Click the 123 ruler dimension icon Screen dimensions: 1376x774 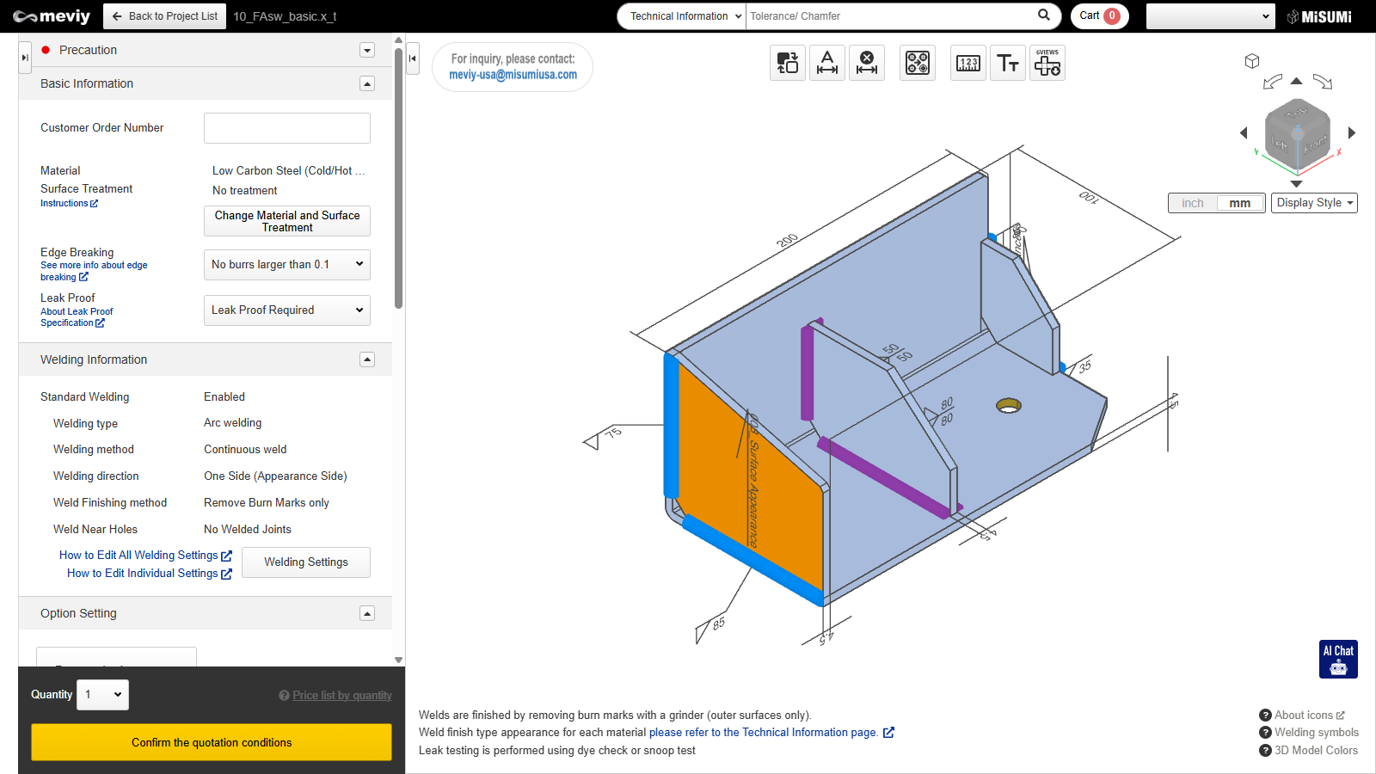[968, 63]
